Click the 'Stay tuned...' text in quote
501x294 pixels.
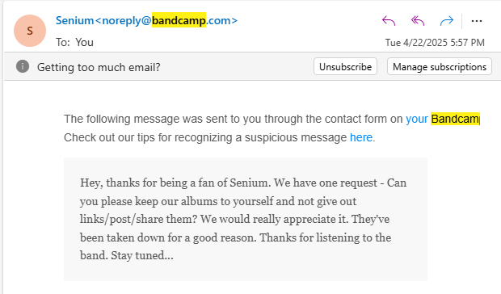142,256
